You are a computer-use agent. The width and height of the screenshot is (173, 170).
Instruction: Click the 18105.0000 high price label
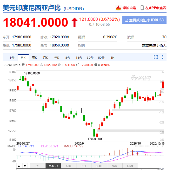pos(32,73)
